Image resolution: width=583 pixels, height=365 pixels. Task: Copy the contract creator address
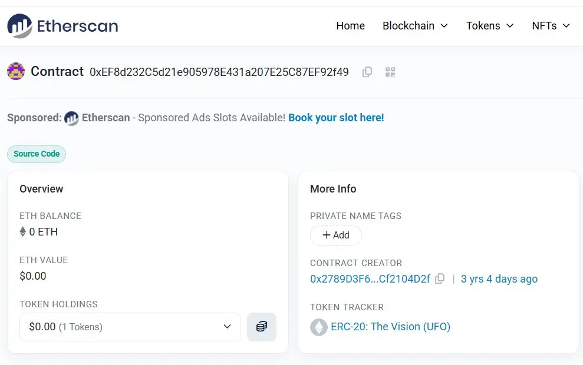440,279
